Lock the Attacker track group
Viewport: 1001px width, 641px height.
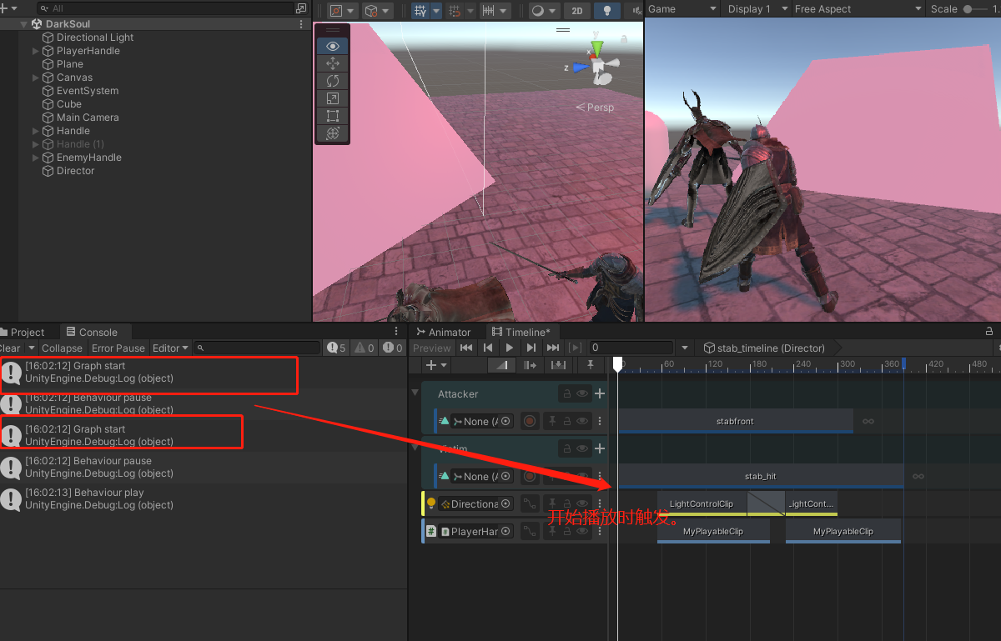[x=566, y=393]
